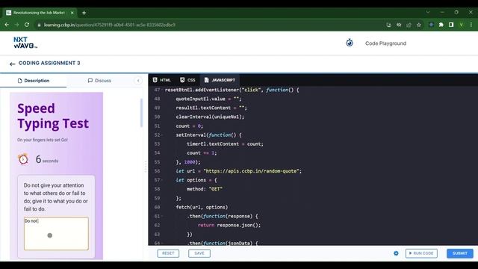The width and height of the screenshot is (478, 269).
Task: Click the Speed Typing Test heading
Action: point(53,116)
